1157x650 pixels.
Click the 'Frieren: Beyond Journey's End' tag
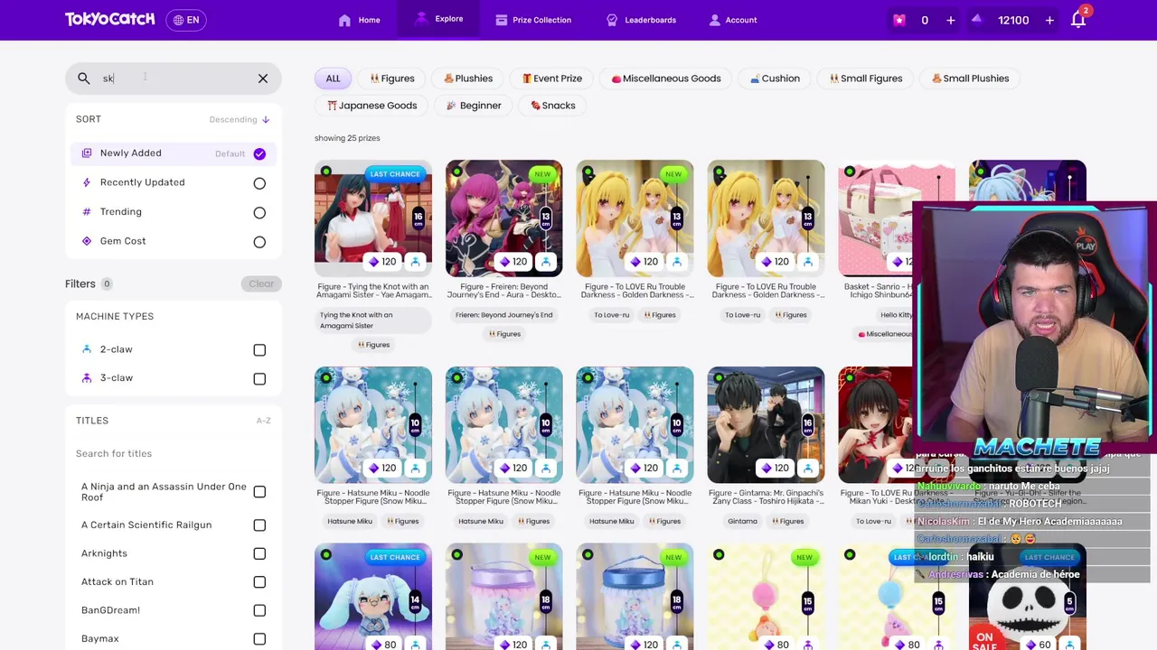coord(504,315)
